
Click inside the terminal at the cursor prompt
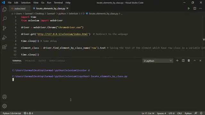(13, 80)
